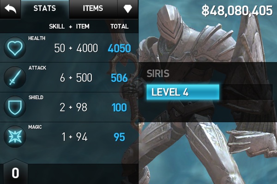The image size is (277, 184).
Task: Click the Attack total 506
Action: click(x=119, y=78)
